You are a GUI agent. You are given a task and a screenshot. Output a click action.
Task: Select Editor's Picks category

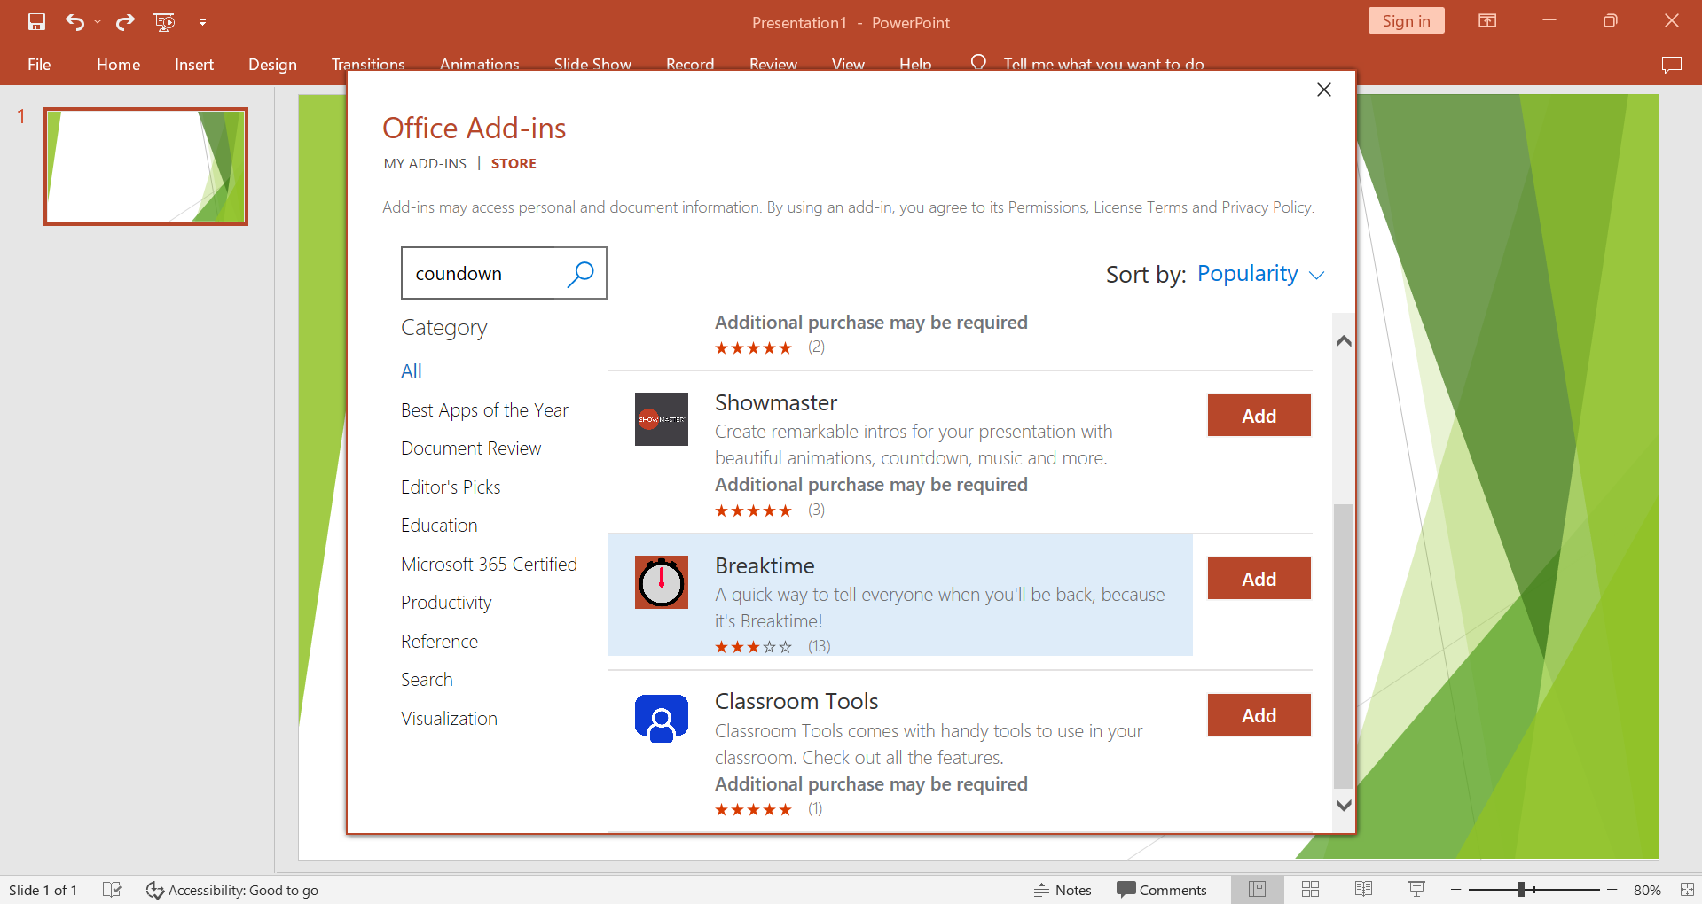pos(451,487)
